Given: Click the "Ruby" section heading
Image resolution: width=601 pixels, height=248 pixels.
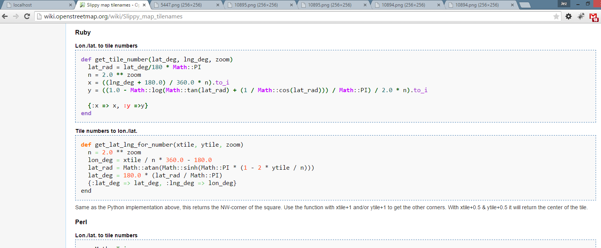Looking at the screenshot, I should (83, 33).
